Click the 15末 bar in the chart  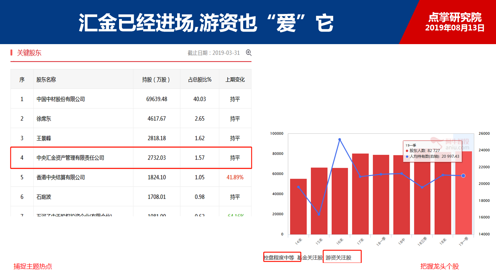[319, 201]
